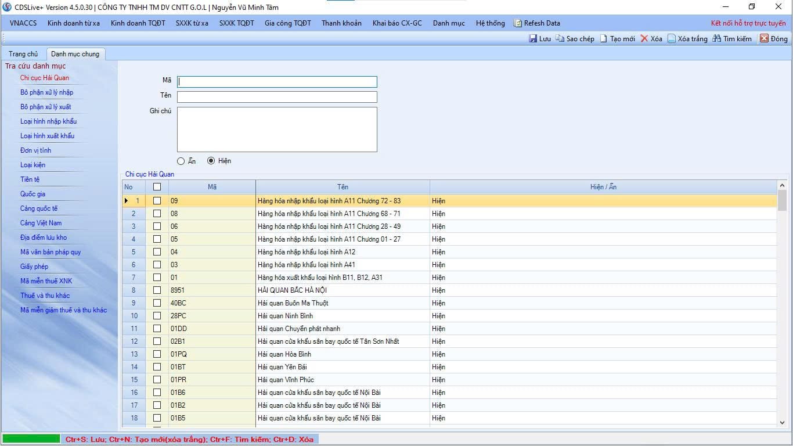Click the Refesh Data icon
The image size is (793, 446).
pos(518,23)
